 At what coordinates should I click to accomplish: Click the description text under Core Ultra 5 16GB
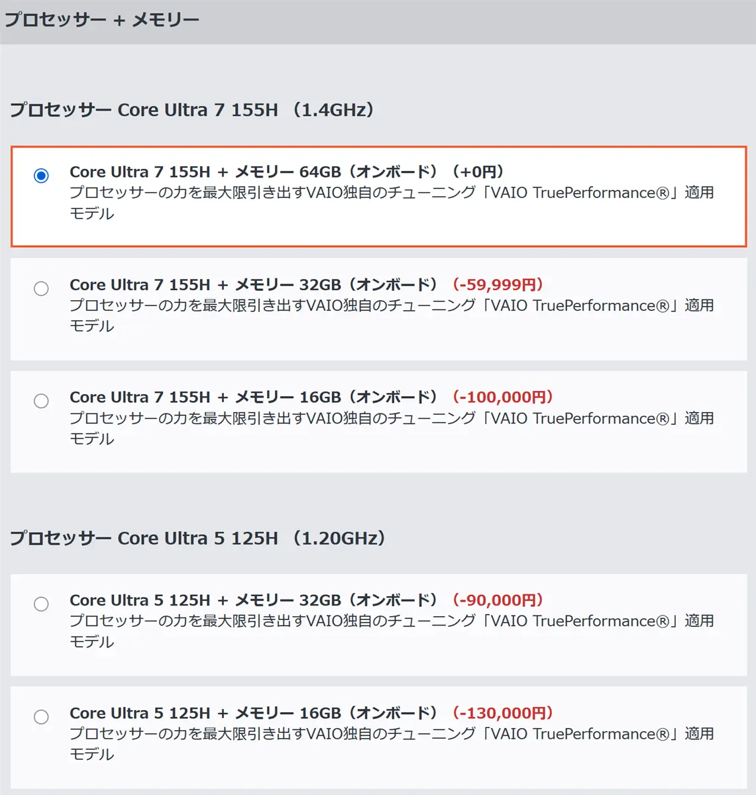pos(391,734)
